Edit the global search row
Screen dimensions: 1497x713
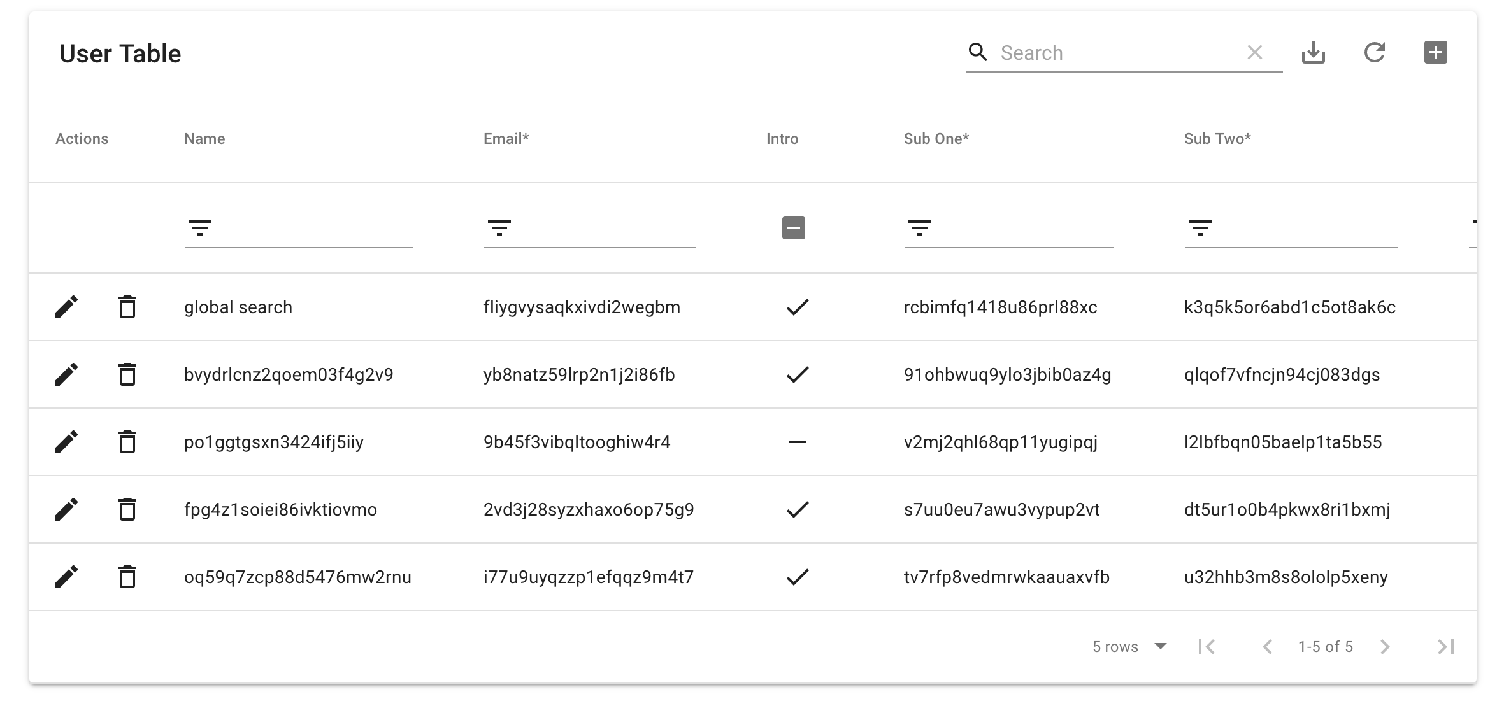pyautogui.click(x=66, y=307)
